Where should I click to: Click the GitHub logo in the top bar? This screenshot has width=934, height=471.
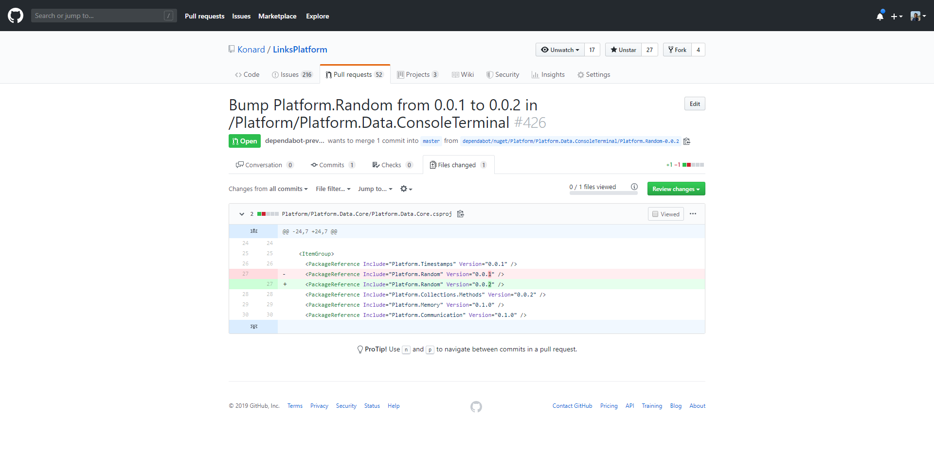(15, 16)
